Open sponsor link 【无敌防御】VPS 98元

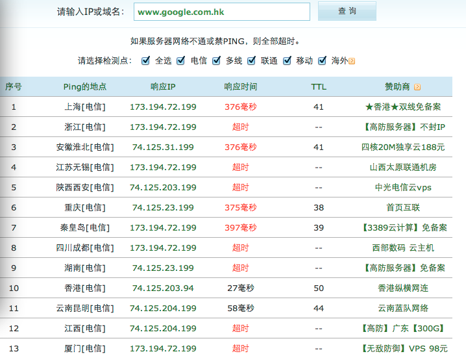tap(403, 349)
